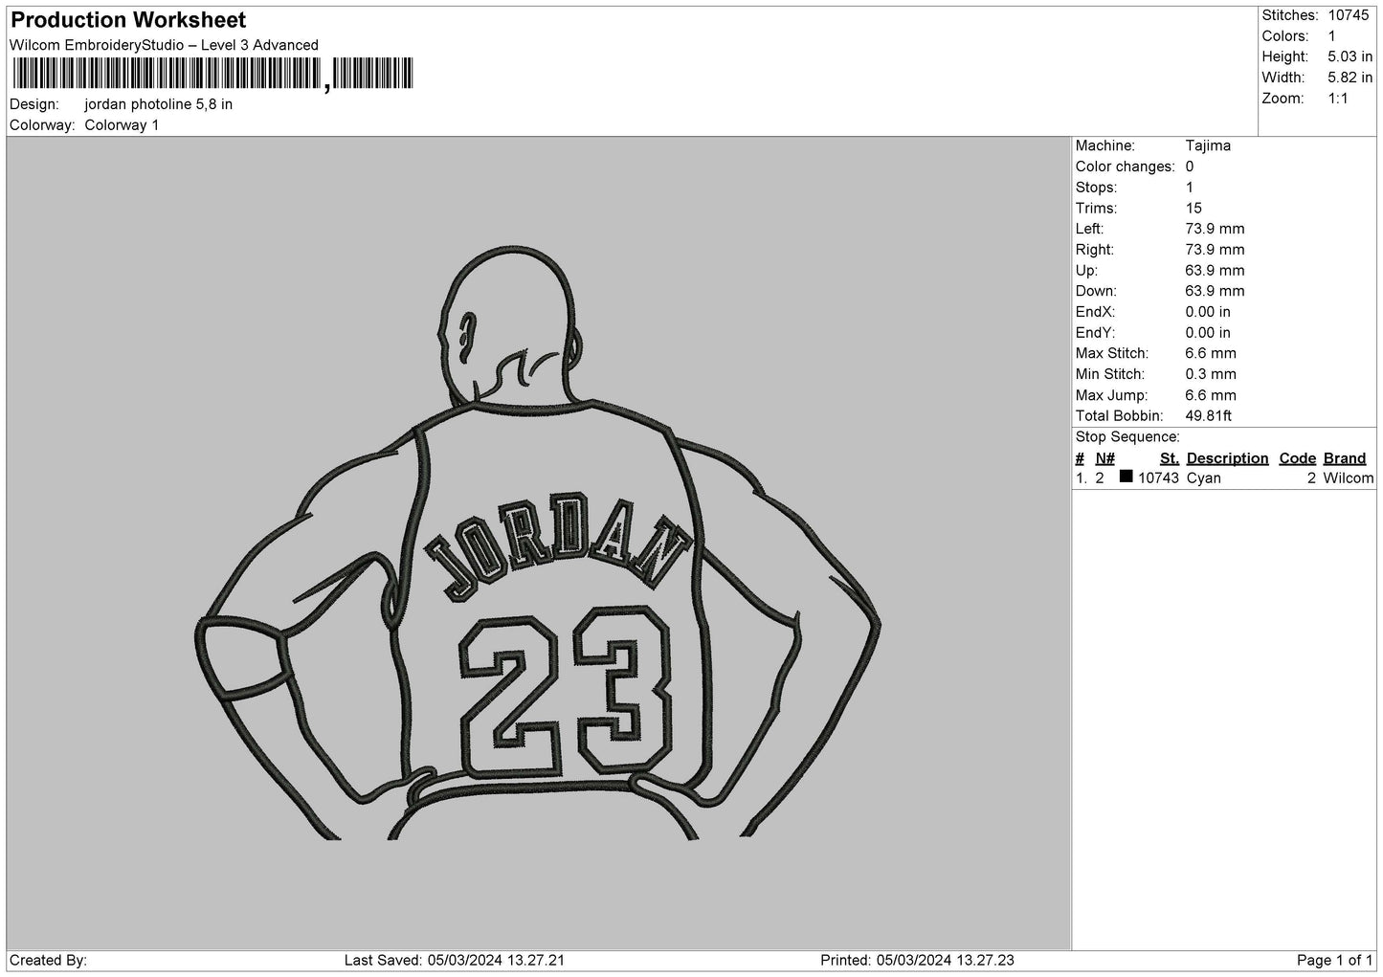The image size is (1383, 977).
Task: Click the barcode below the software name
Action: point(212,74)
